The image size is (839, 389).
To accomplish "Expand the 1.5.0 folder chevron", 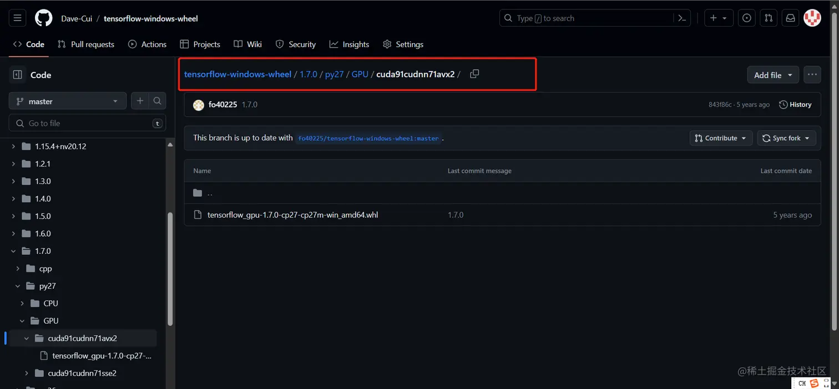I will pos(14,216).
